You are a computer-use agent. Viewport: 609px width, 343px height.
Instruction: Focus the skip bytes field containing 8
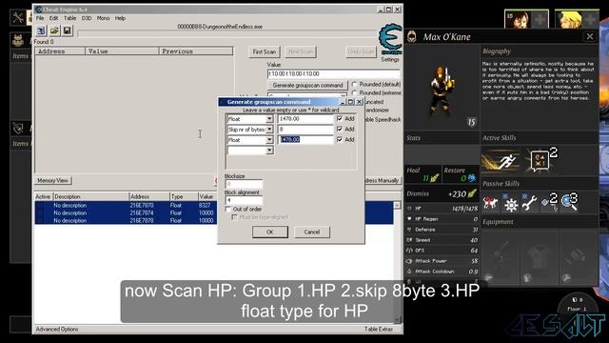(305, 130)
